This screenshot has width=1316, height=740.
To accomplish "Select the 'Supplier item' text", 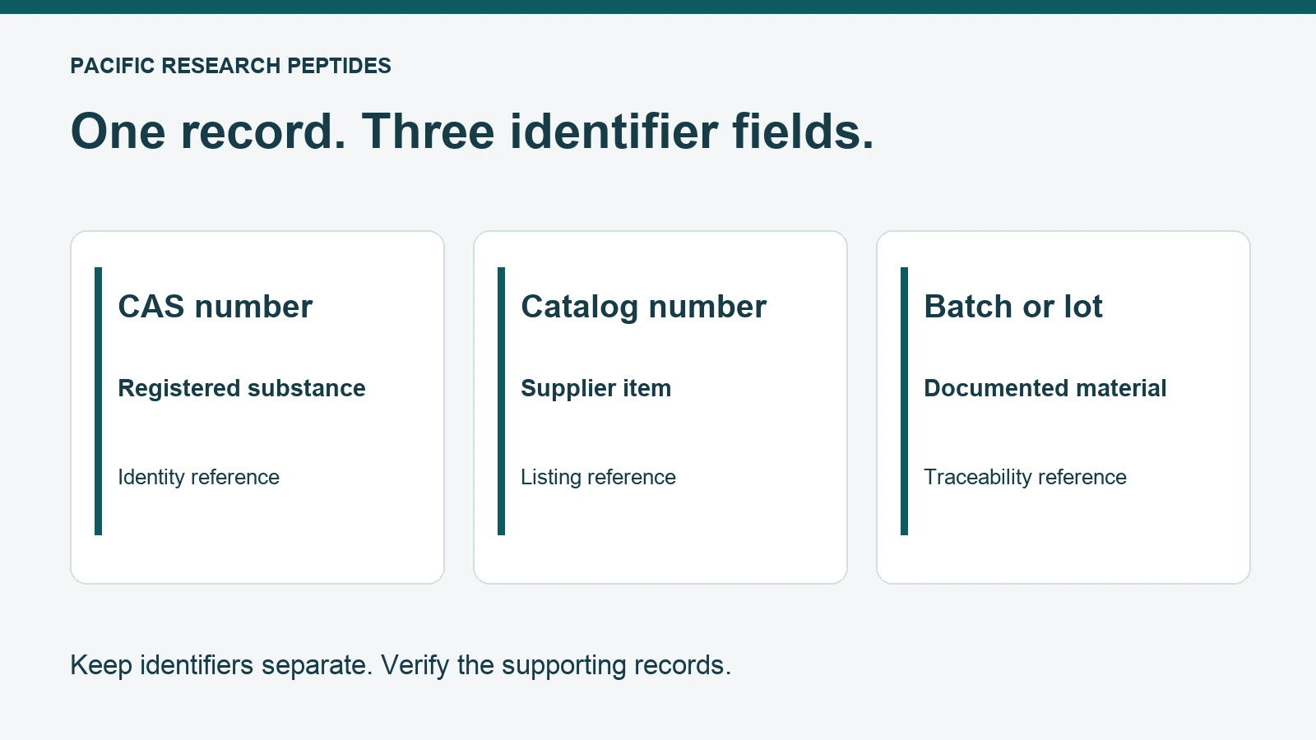I will [596, 389].
